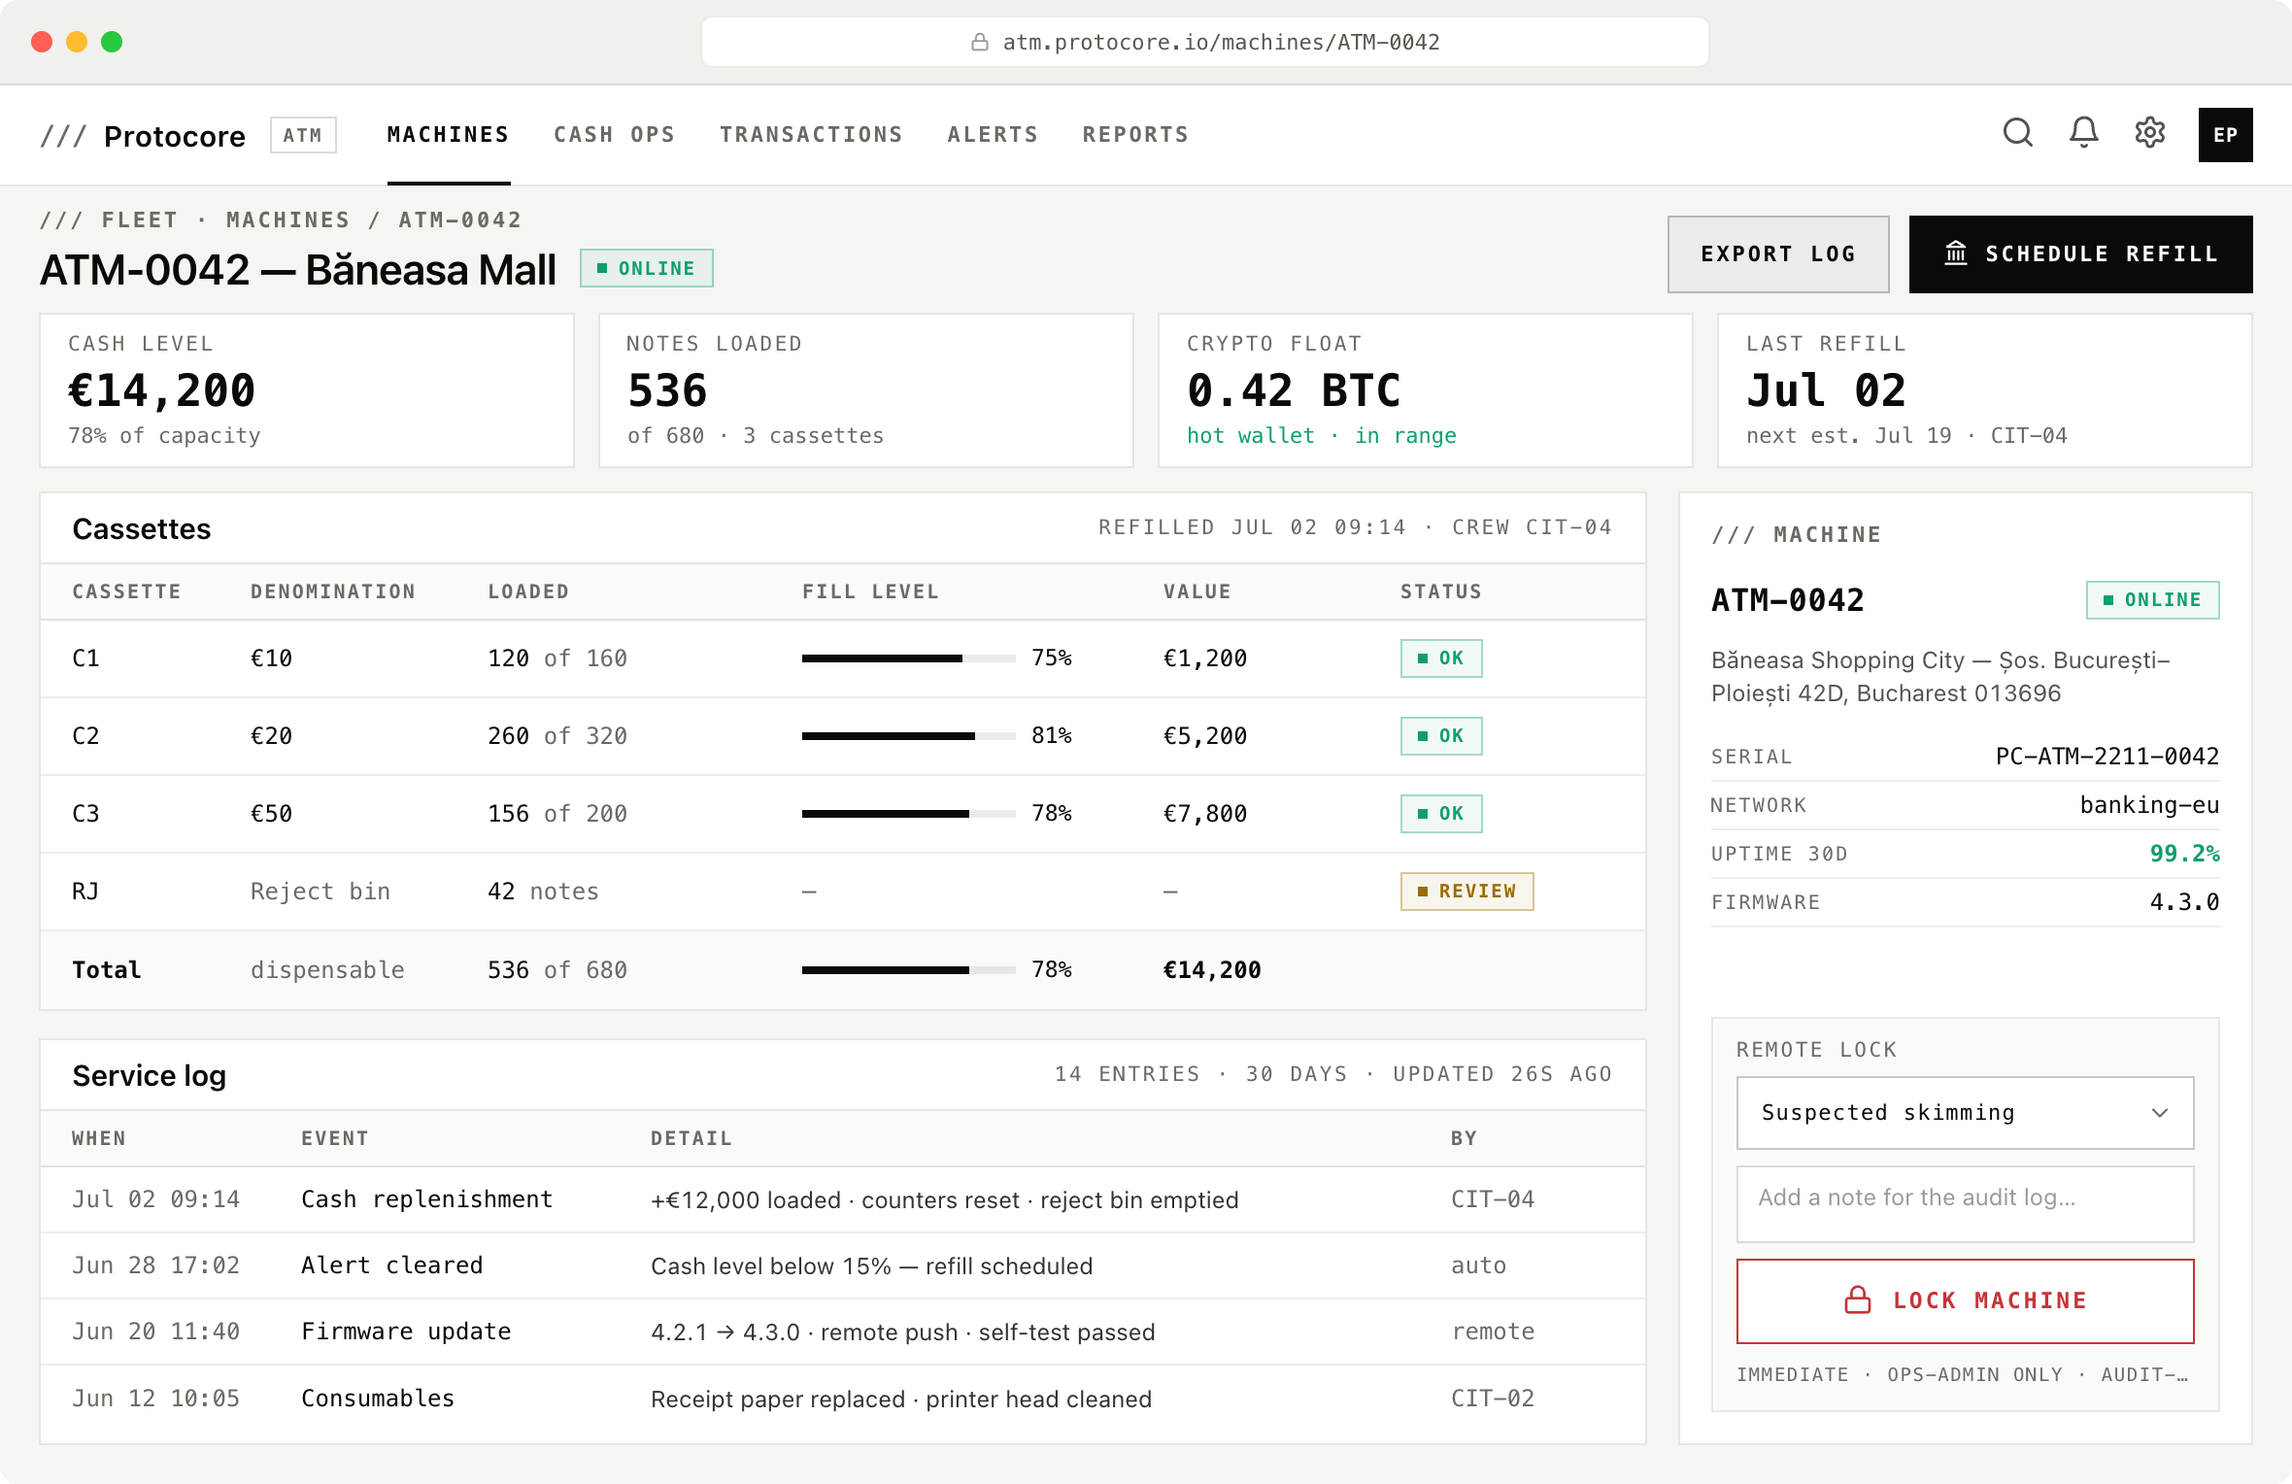
Task: Click the Lock Machine button
Action: (1965, 1301)
